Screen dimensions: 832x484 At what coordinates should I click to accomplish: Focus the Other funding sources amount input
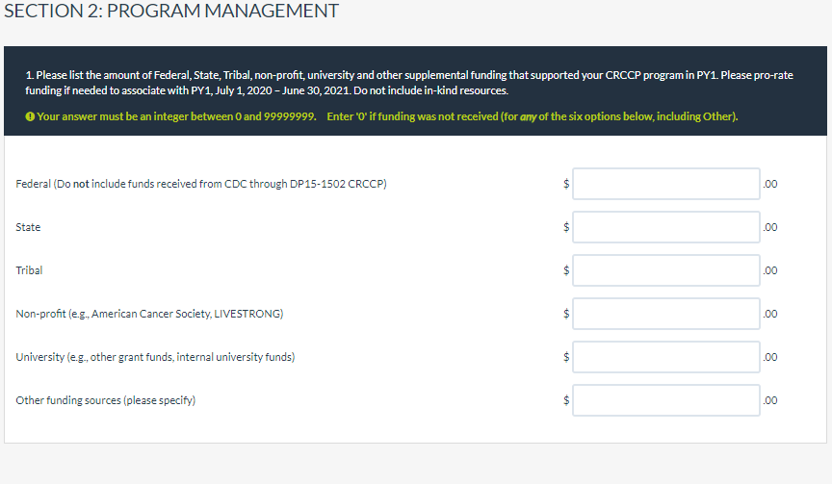coord(665,400)
